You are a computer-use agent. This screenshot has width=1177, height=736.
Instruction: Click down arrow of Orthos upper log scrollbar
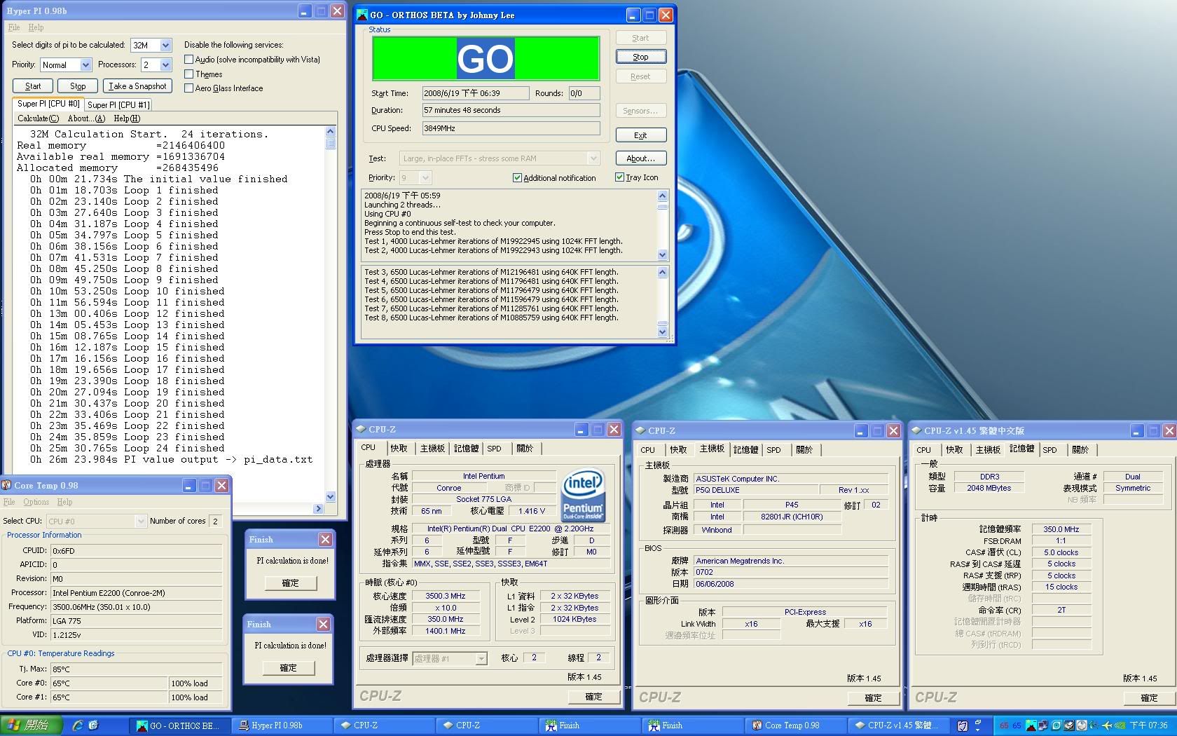(663, 255)
